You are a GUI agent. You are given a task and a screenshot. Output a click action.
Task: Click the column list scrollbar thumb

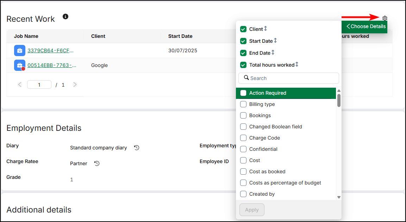339,100
